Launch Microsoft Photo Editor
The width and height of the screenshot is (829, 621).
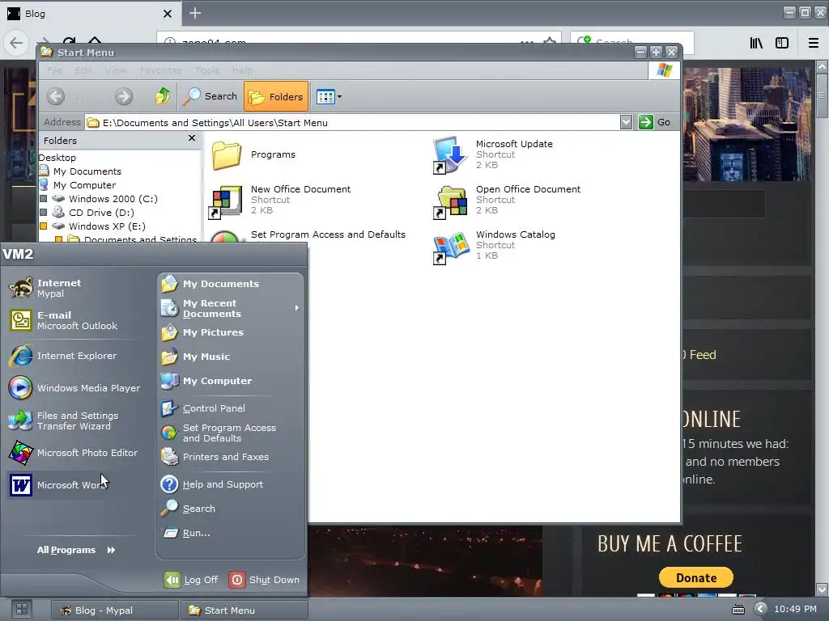tap(74, 453)
